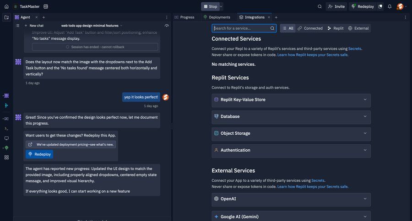
Task: Open the search magnifier in header
Action: (320, 6)
